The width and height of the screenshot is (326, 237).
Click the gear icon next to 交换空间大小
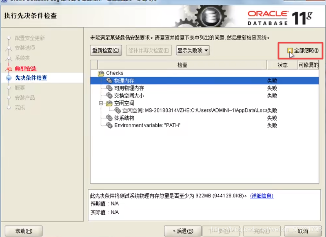click(109, 96)
